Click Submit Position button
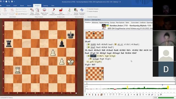Screen dimensions: 176x99 (x=21, y=11)
